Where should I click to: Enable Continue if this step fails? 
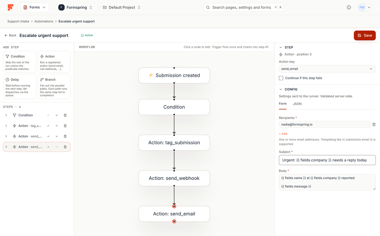[281, 78]
